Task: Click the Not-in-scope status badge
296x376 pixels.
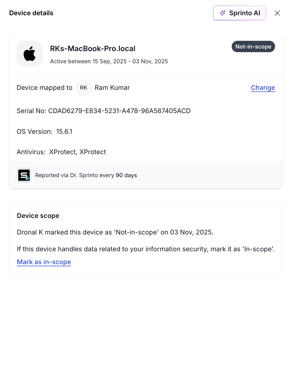Action: click(253, 46)
